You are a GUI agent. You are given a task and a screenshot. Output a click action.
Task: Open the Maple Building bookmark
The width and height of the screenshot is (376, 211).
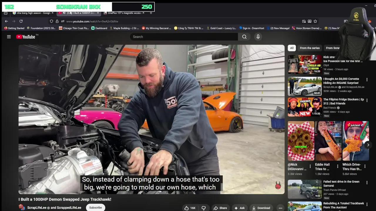coord(124,28)
